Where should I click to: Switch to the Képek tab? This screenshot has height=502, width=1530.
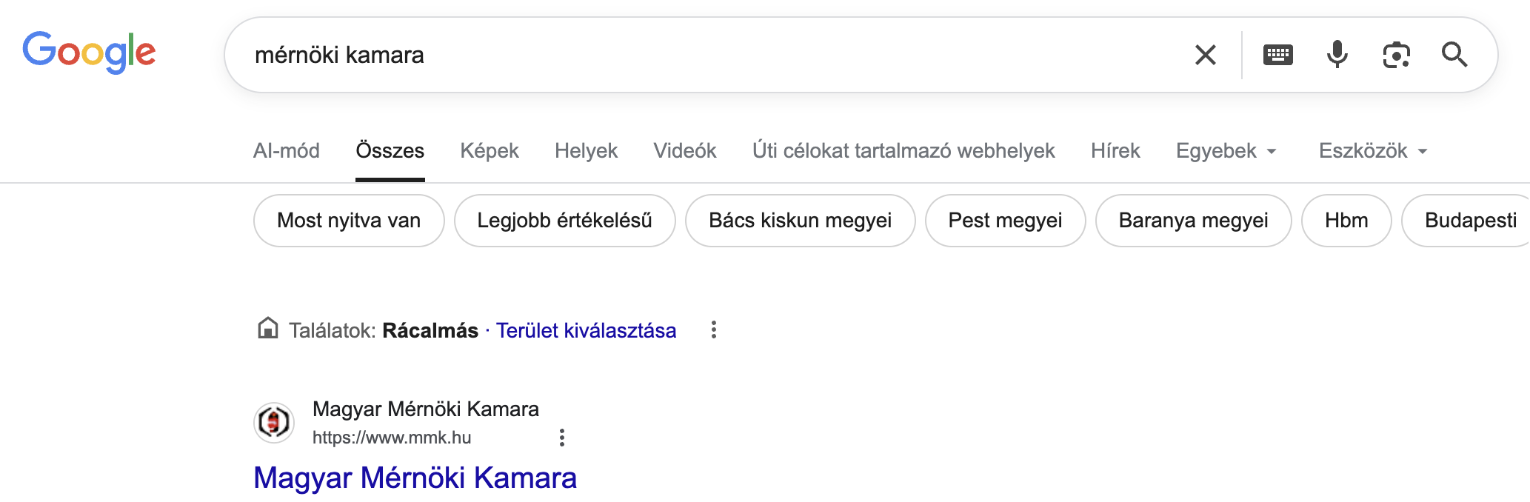point(490,151)
